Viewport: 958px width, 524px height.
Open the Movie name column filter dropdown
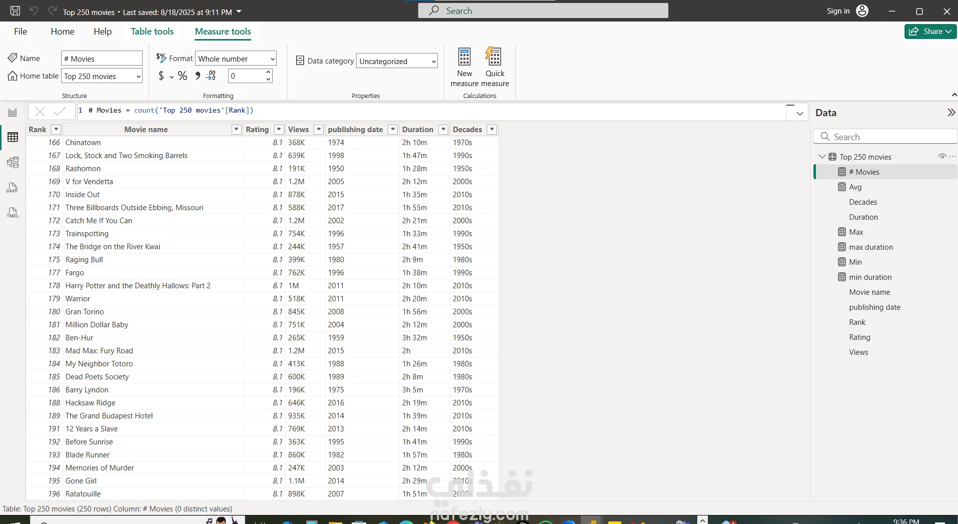point(237,130)
